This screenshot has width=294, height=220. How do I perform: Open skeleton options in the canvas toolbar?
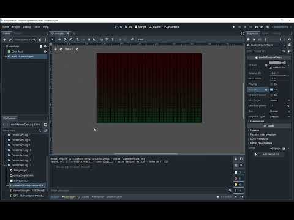pos(132,39)
